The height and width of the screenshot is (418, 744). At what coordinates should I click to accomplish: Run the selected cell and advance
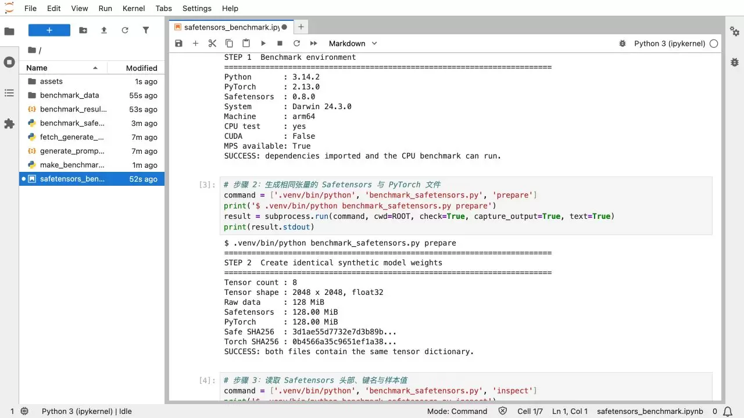[263, 44]
